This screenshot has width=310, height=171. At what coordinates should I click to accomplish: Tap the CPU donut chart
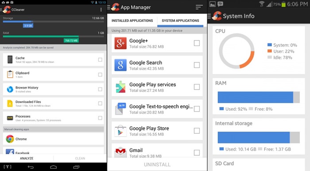click(x=236, y=51)
